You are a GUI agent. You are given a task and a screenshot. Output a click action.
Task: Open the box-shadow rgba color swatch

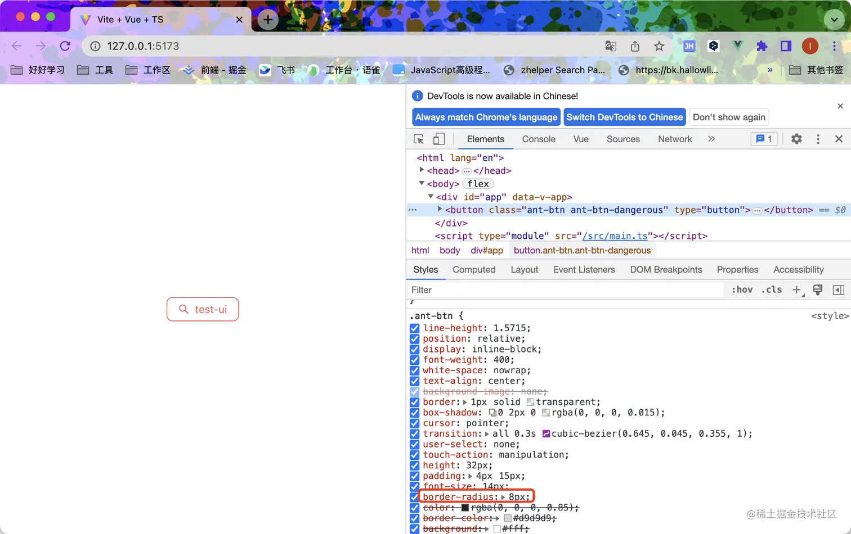[x=546, y=413]
